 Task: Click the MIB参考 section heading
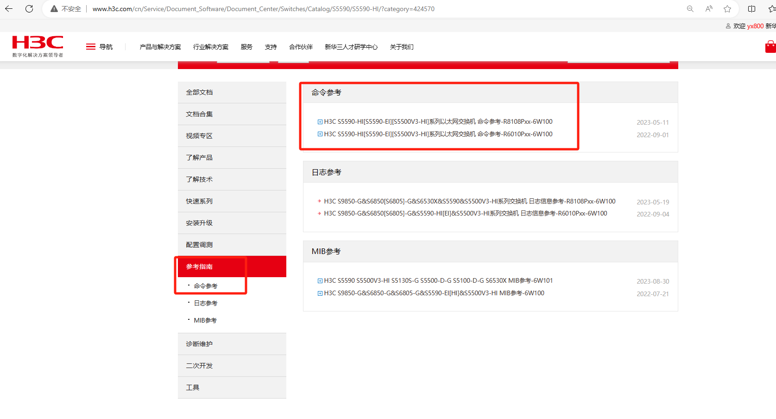(326, 251)
